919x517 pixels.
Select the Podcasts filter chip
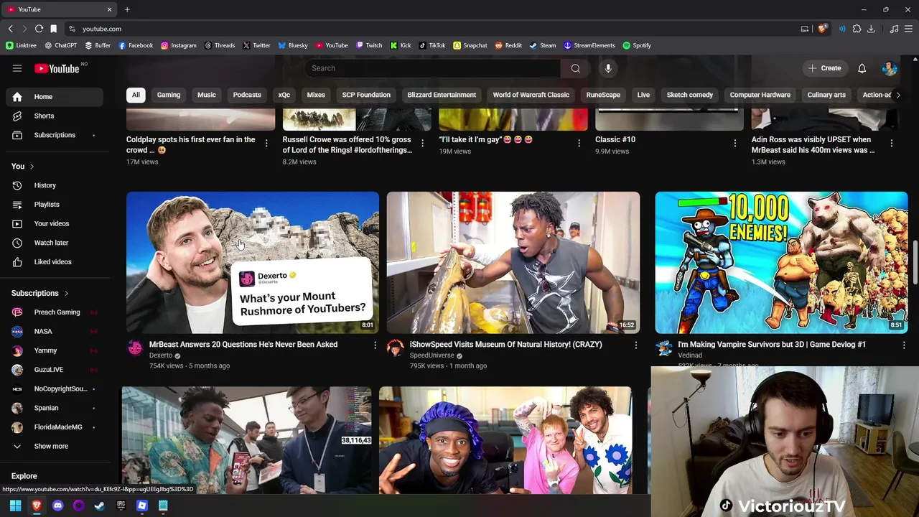(x=247, y=95)
